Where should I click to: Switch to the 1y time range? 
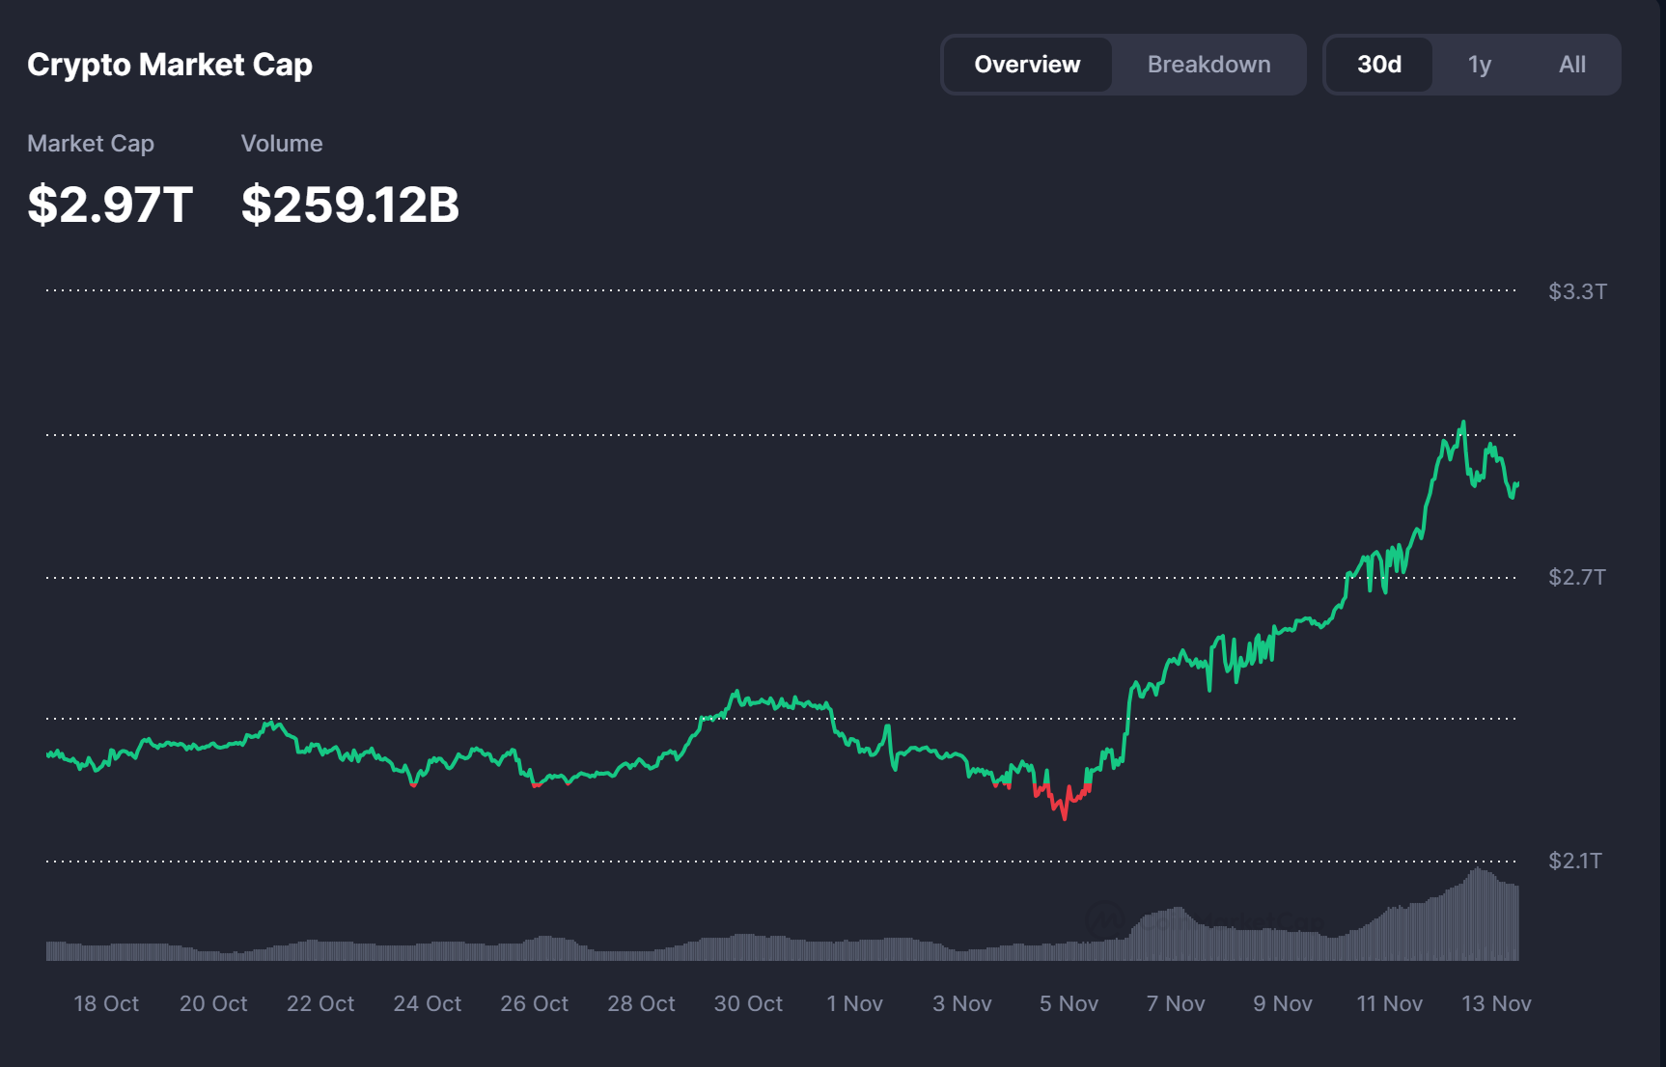click(x=1479, y=65)
